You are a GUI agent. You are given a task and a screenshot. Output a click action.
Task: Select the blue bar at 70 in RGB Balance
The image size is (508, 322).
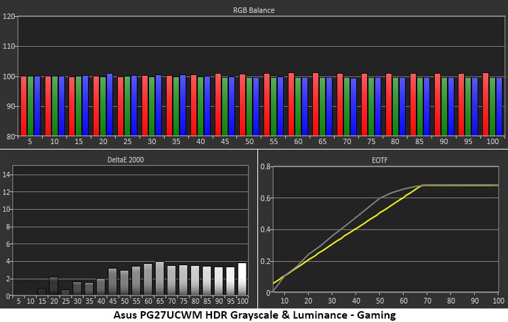(x=353, y=106)
